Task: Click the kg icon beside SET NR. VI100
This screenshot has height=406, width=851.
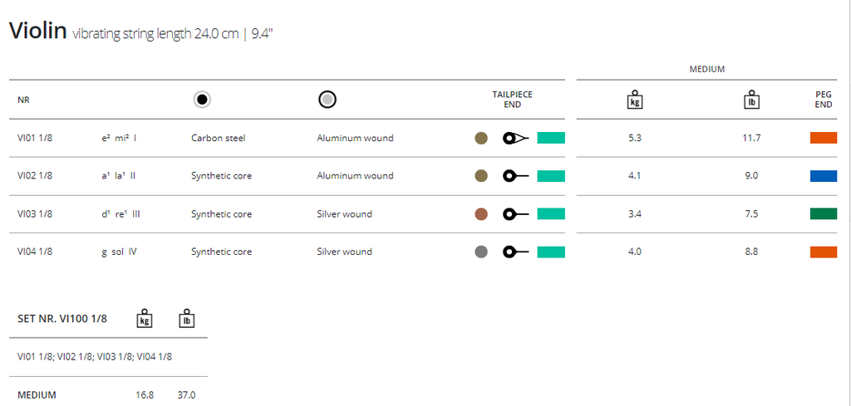Action: click(x=145, y=318)
